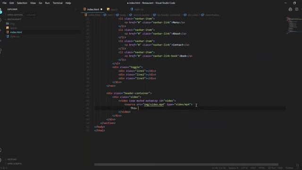Click the closing </html> tag line
302x170 pixels.
[100, 130]
